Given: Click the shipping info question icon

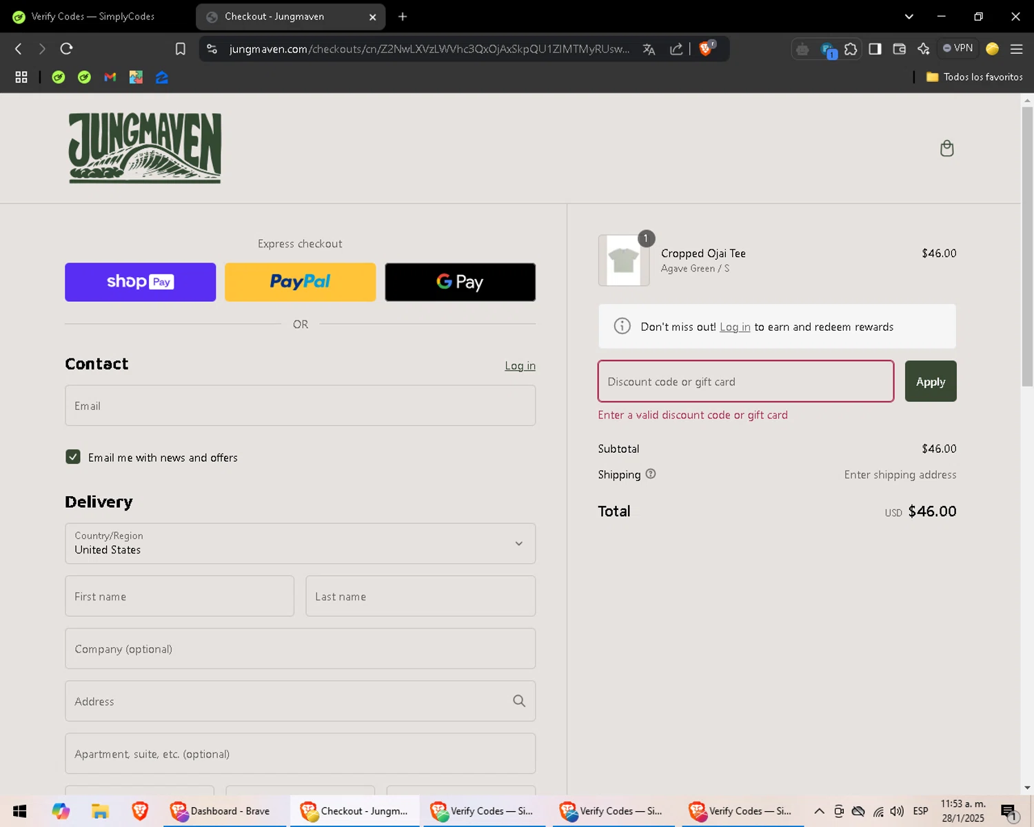Looking at the screenshot, I should pyautogui.click(x=651, y=474).
